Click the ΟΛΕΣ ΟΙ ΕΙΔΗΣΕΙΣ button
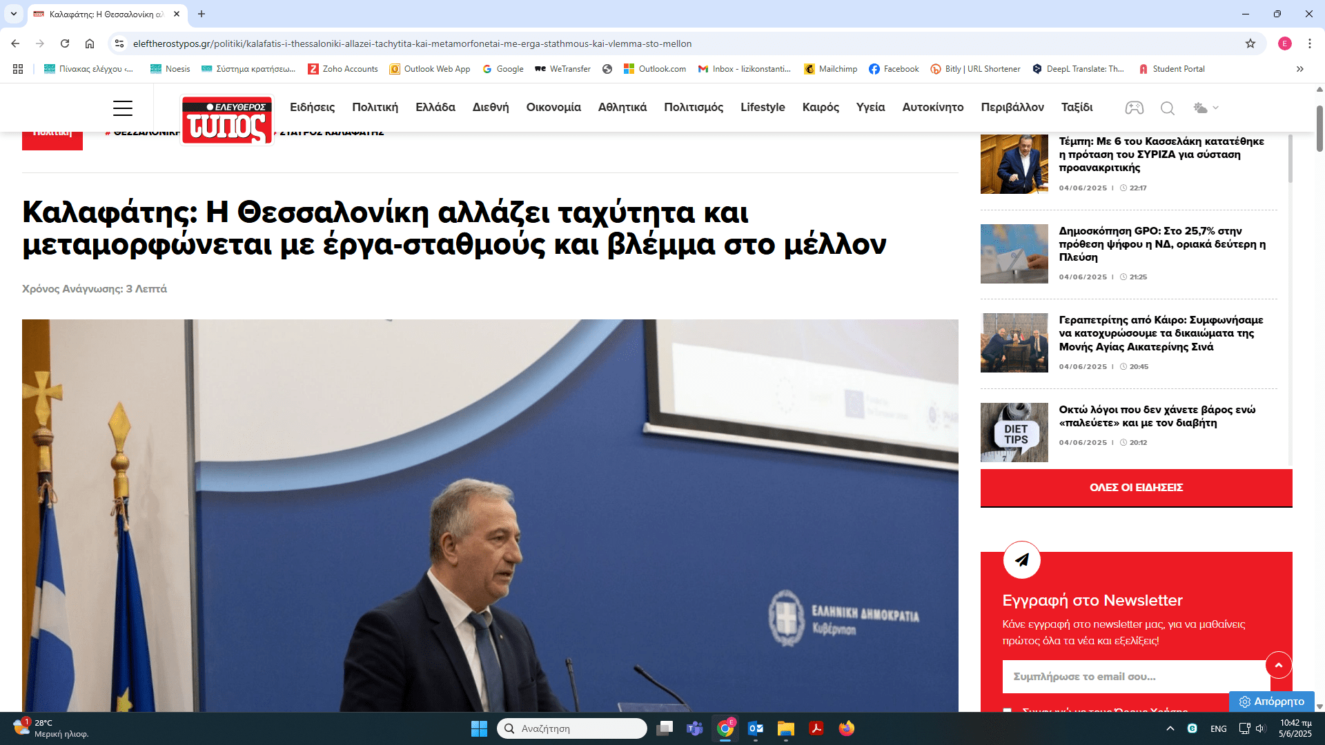The image size is (1325, 745). pyautogui.click(x=1136, y=488)
